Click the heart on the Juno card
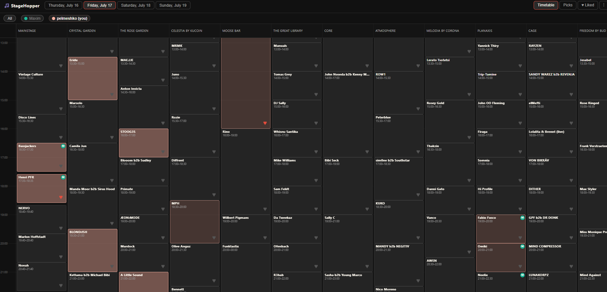The width and height of the screenshot is (607, 292). coord(214,109)
